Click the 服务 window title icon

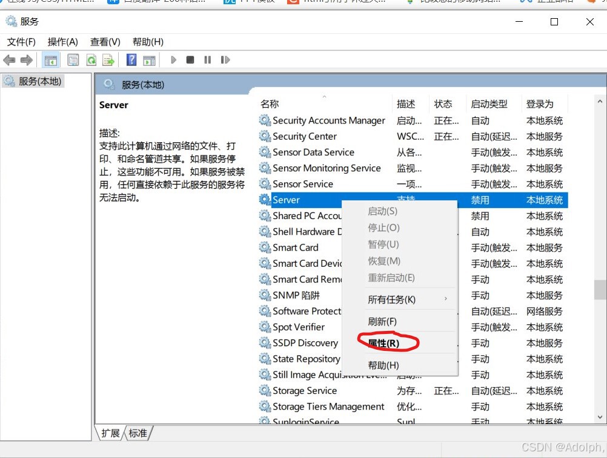pyautogui.click(x=12, y=21)
